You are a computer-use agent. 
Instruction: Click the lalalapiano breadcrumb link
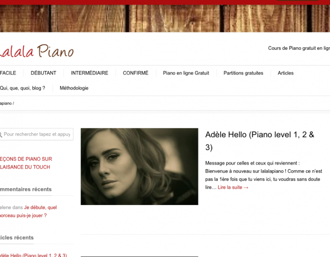[x=6, y=103]
